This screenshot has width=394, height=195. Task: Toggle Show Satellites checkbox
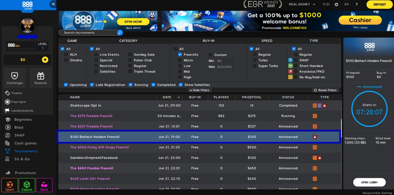pyautogui.click(x=180, y=85)
